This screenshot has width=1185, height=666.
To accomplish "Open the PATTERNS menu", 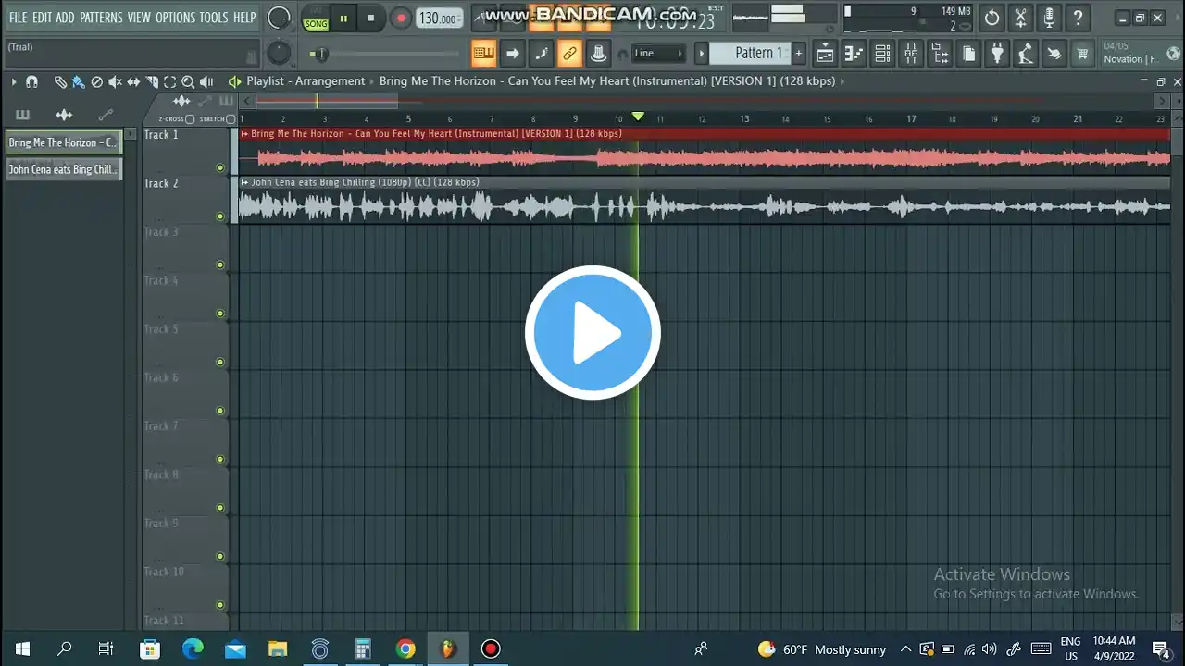I will click(x=101, y=18).
